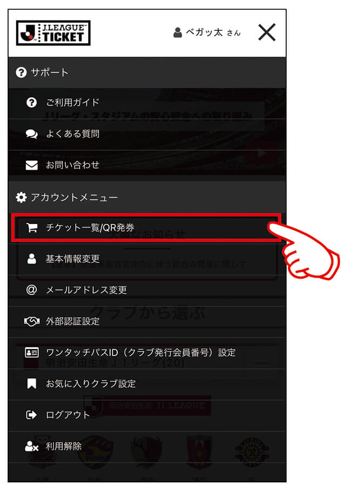Click the @ icon for メールアドレス変更
The image size is (351, 492).
pyautogui.click(x=31, y=289)
